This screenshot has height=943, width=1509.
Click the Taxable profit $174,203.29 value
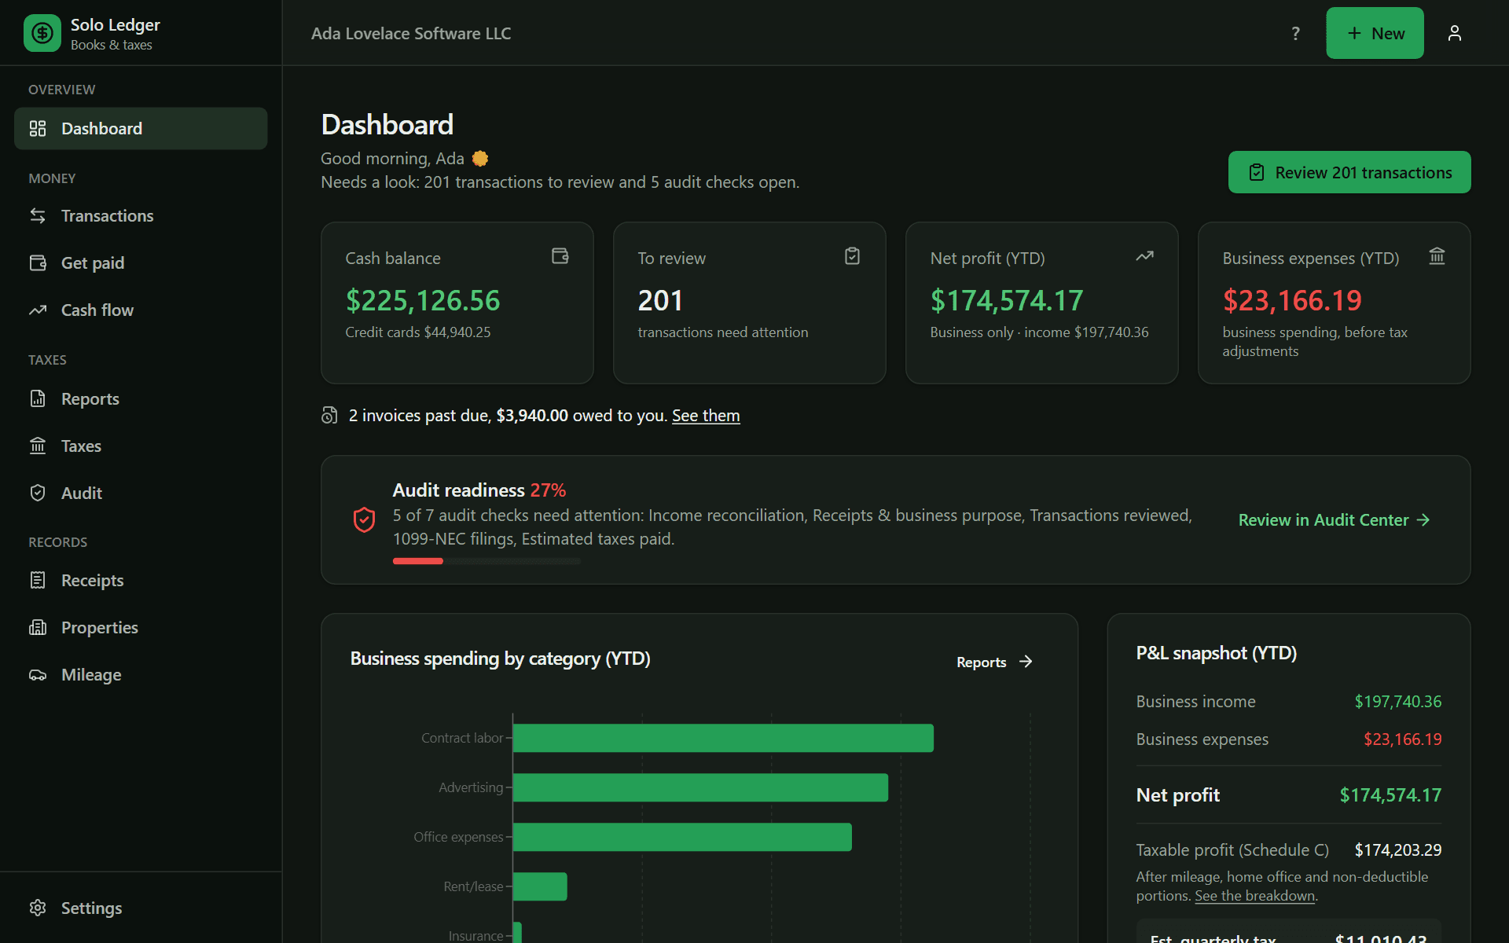tap(1397, 849)
